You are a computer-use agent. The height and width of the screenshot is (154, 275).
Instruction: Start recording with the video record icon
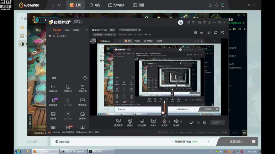coord(191,123)
